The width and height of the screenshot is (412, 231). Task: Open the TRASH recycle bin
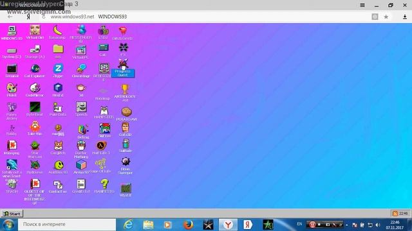click(x=12, y=184)
